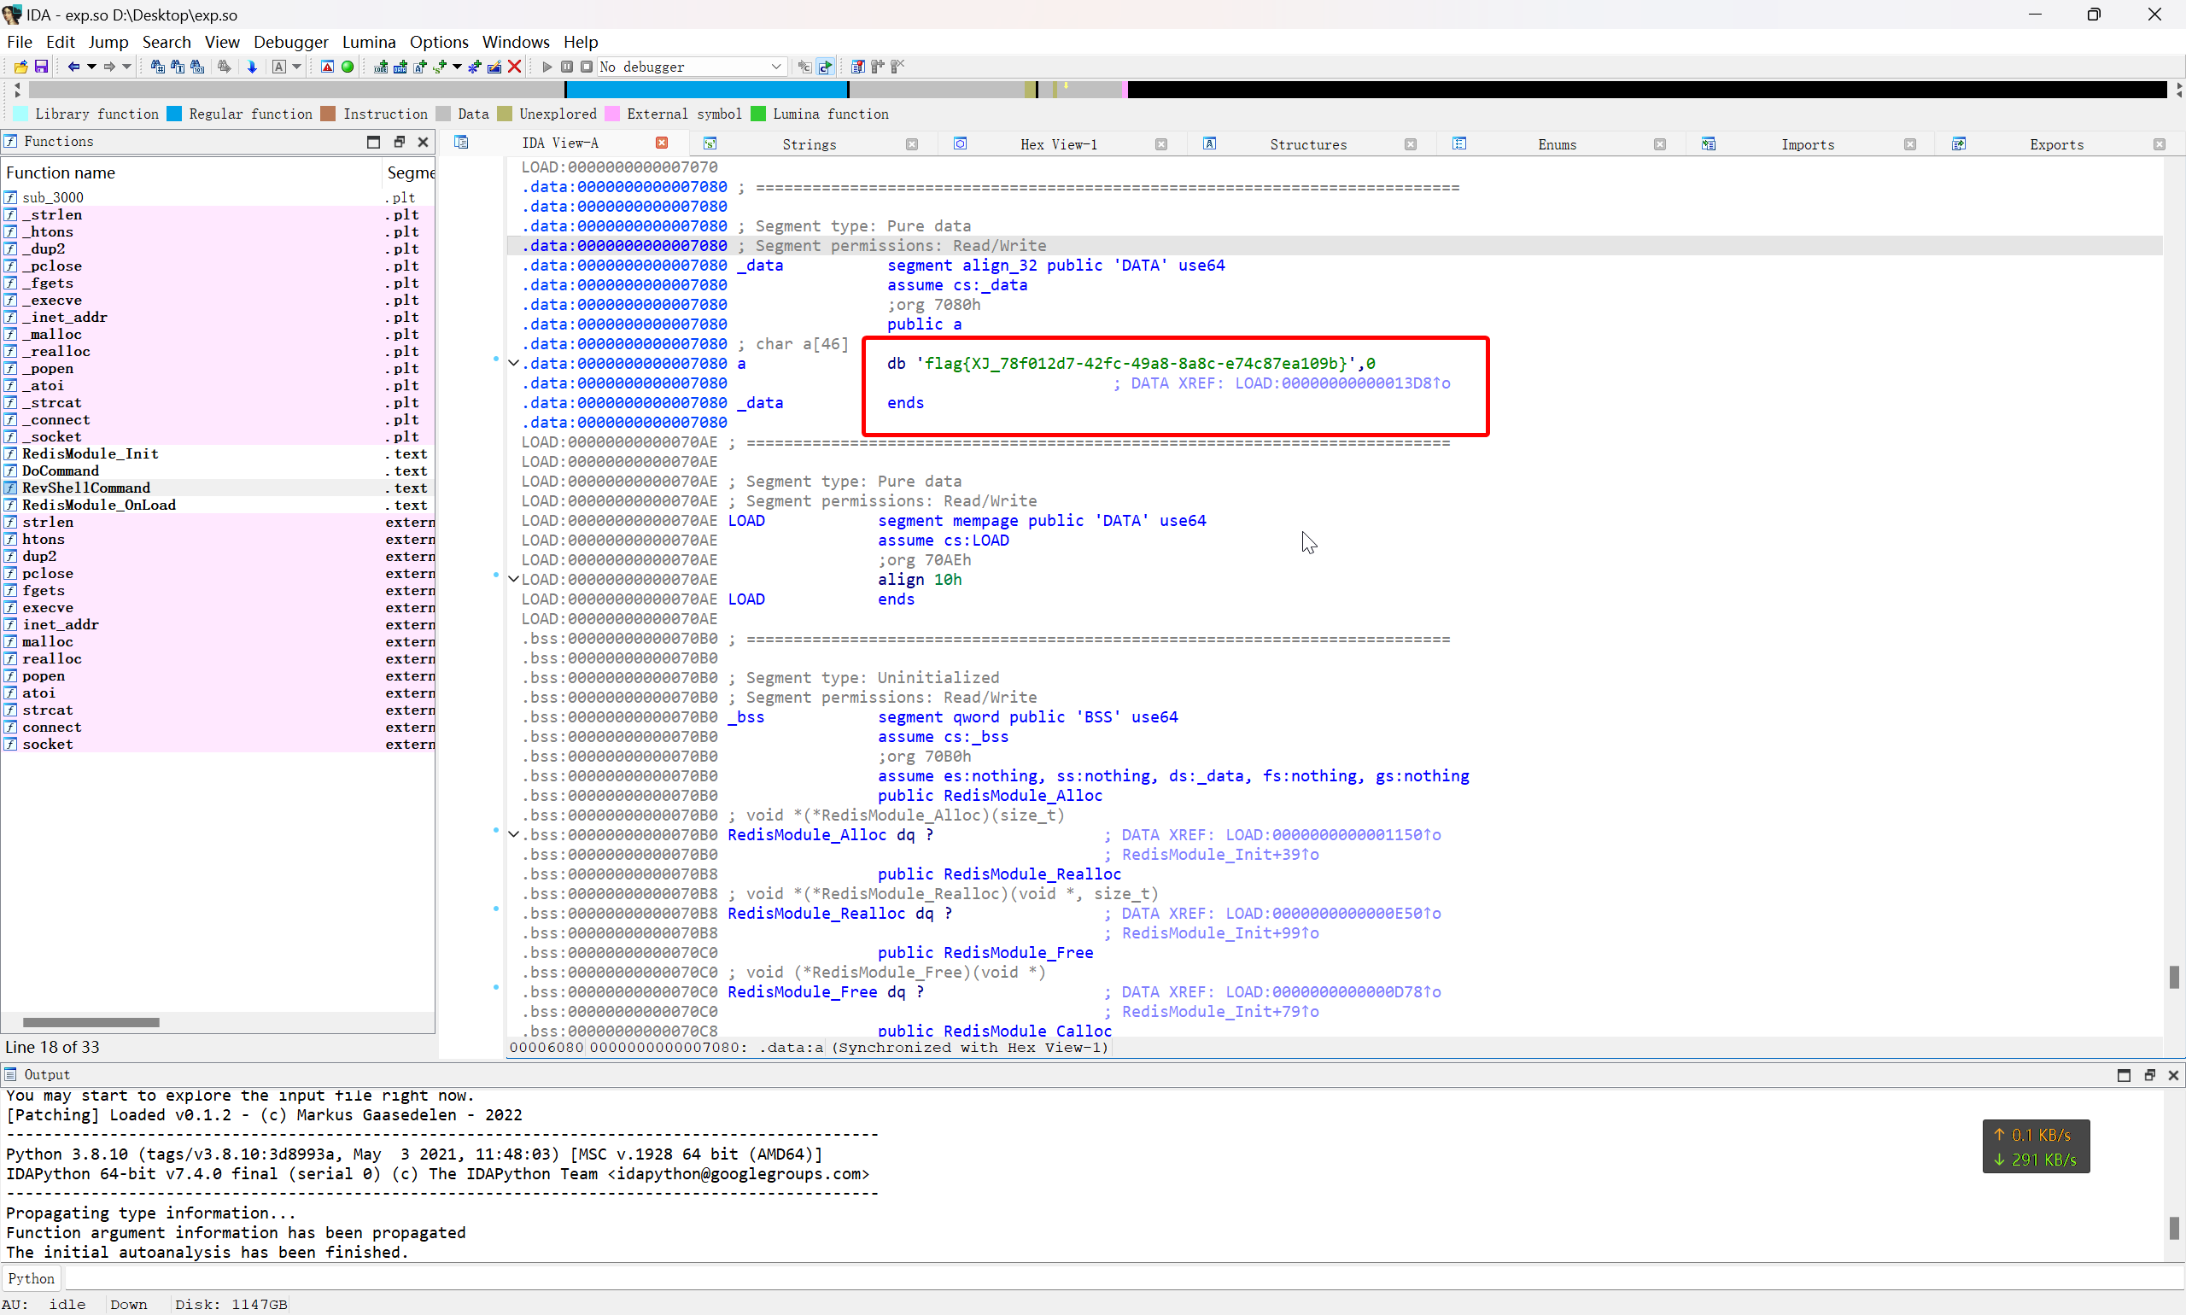Viewport: 2186px width, 1315px height.
Task: Toggle breakpoint dot on RedisModule_Realloc dq line
Action: (x=496, y=909)
